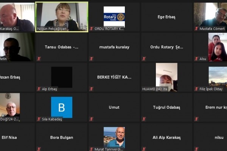
Task: Select the Ege Erbaş participant name
Action: 166,17
